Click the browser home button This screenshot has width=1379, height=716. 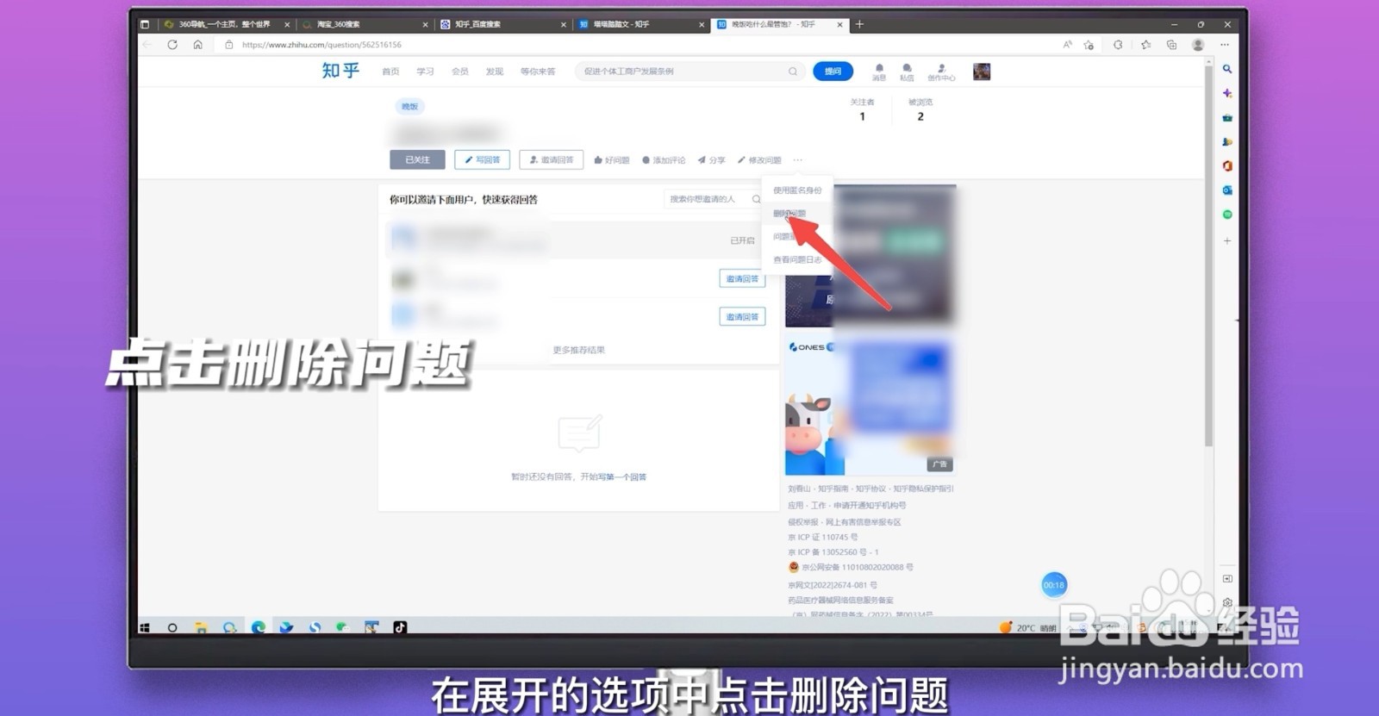[x=197, y=45]
